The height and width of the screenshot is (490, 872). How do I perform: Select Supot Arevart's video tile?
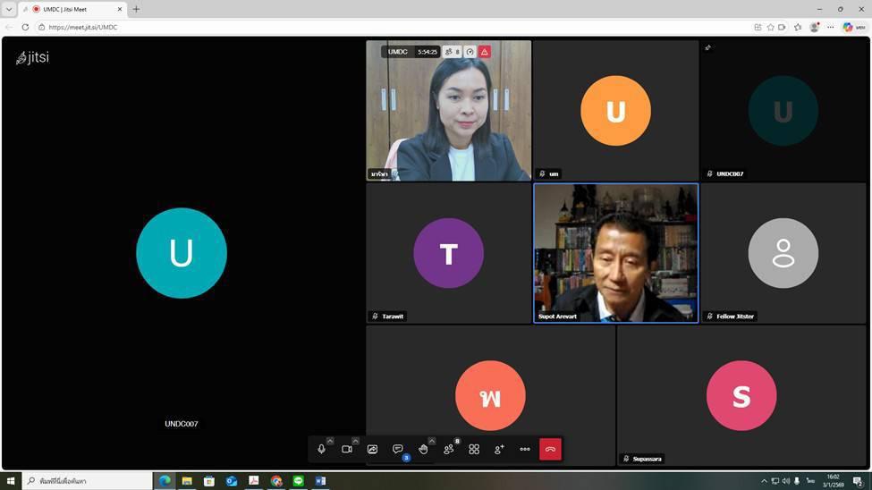point(615,252)
